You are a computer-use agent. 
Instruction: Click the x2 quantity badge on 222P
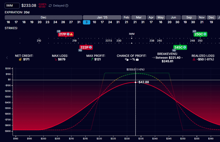[x=80, y=50]
